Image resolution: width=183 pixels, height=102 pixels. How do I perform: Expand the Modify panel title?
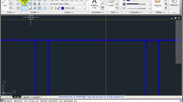point(35,12)
